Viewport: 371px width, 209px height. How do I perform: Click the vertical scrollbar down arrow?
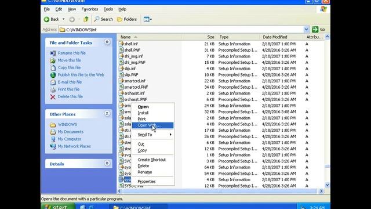327,185
